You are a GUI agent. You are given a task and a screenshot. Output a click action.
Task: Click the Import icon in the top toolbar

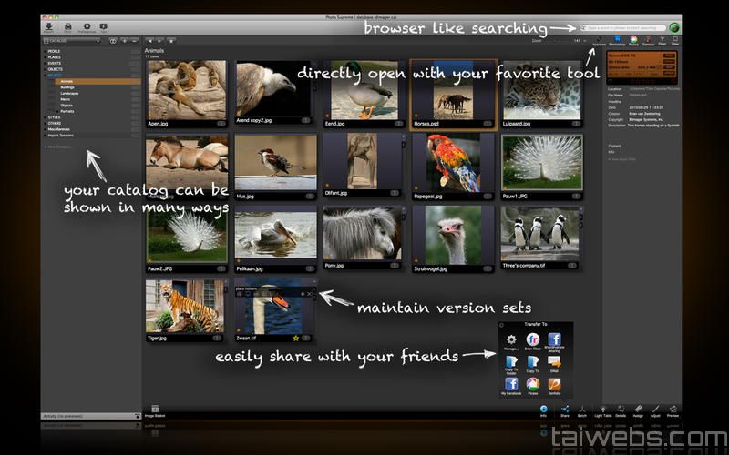tap(47, 26)
